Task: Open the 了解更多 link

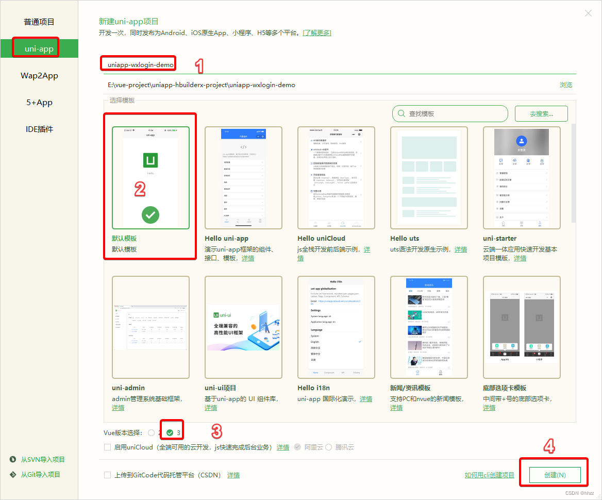Action: tap(316, 32)
